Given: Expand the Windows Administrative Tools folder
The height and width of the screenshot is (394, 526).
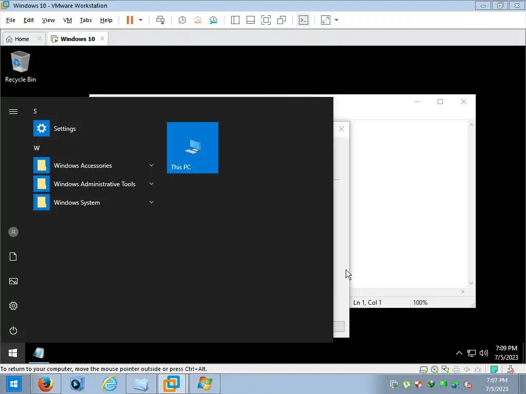Looking at the screenshot, I should point(94,184).
